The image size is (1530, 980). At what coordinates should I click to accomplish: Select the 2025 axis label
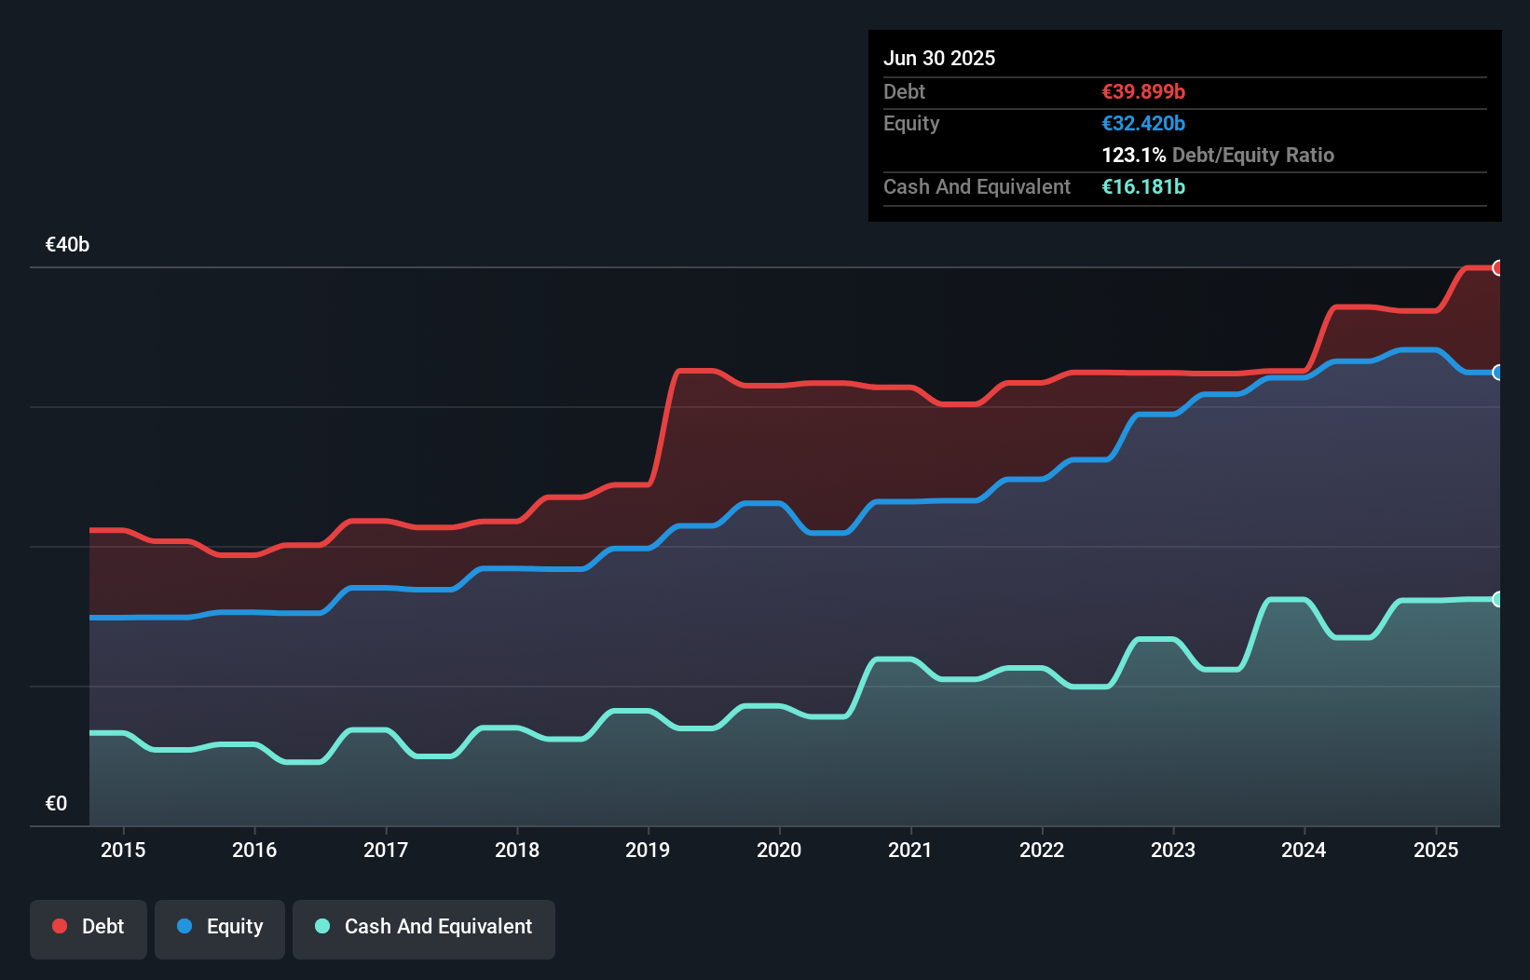click(x=1436, y=850)
